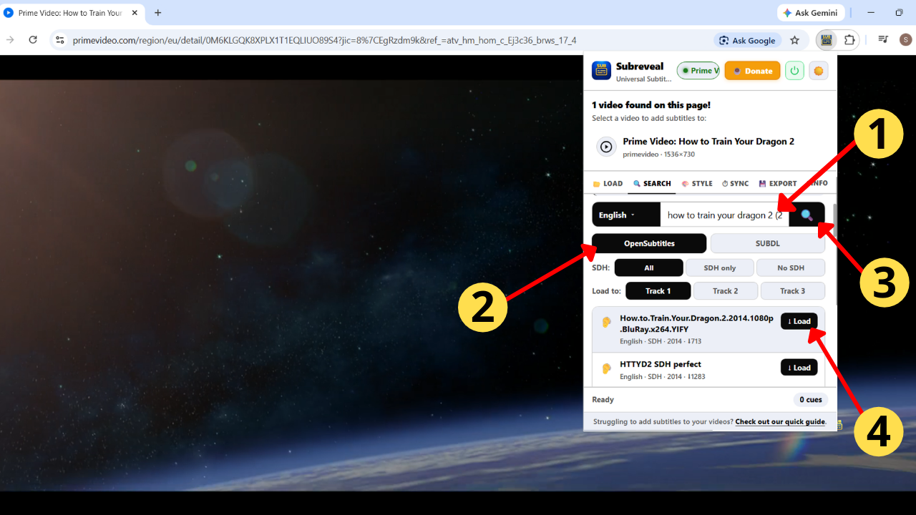The height and width of the screenshot is (515, 916).
Task: Set SDH filter to All
Action: coord(648,268)
